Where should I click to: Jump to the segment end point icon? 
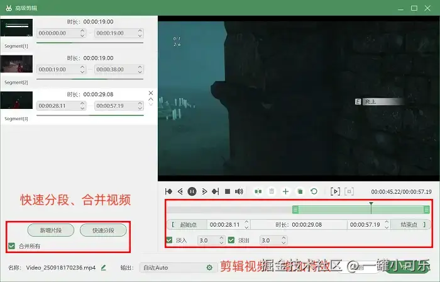[x=216, y=191]
